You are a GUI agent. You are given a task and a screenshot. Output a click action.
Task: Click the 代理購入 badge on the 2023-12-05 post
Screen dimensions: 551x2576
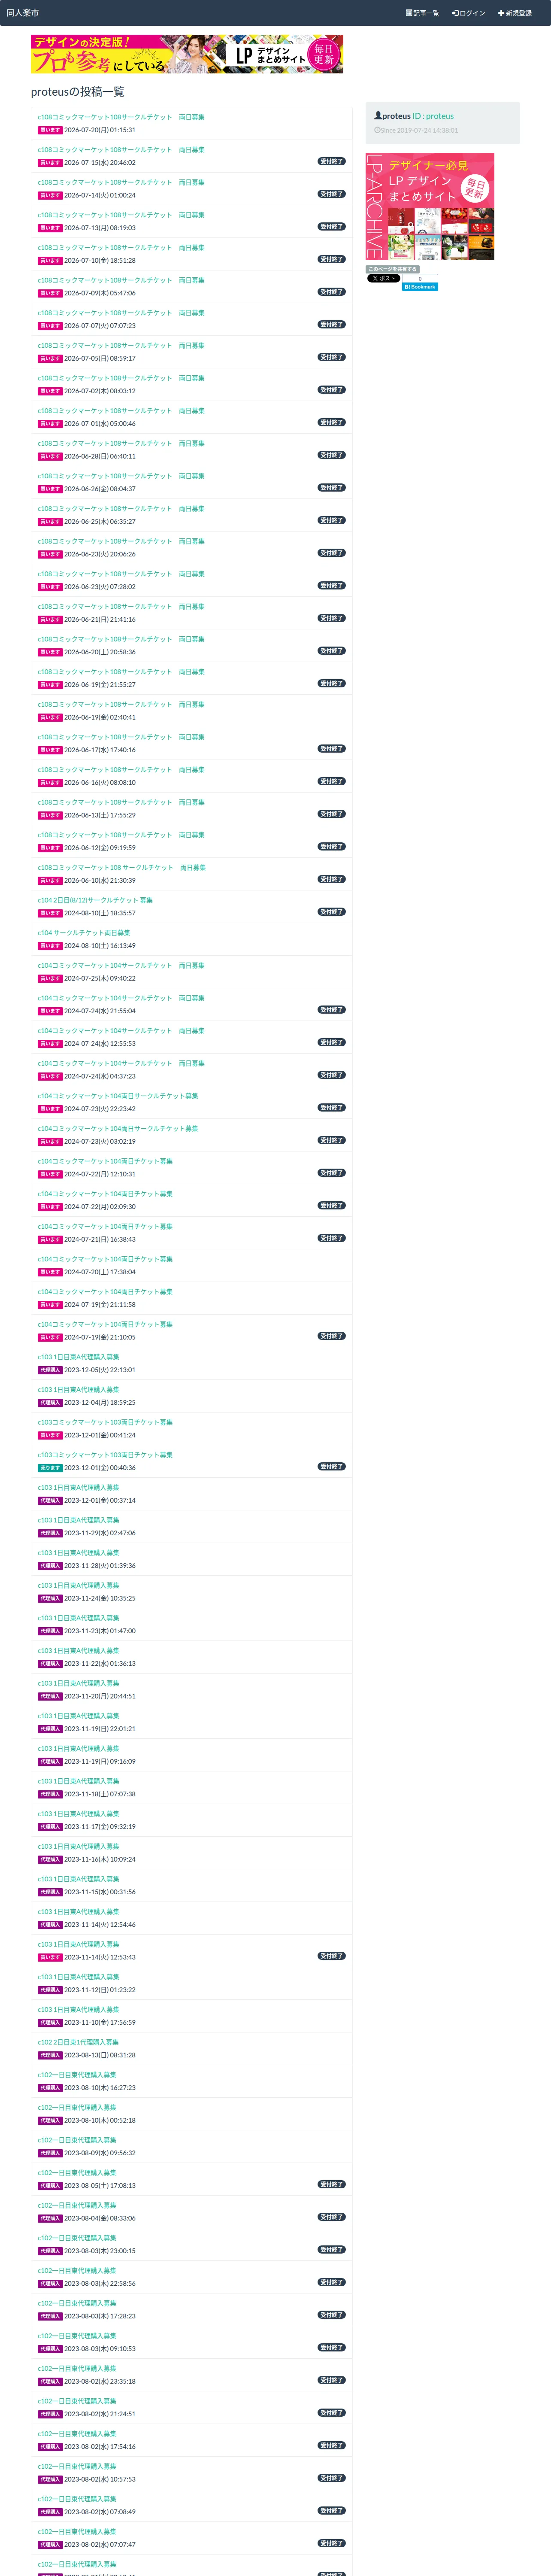pyautogui.click(x=50, y=1370)
